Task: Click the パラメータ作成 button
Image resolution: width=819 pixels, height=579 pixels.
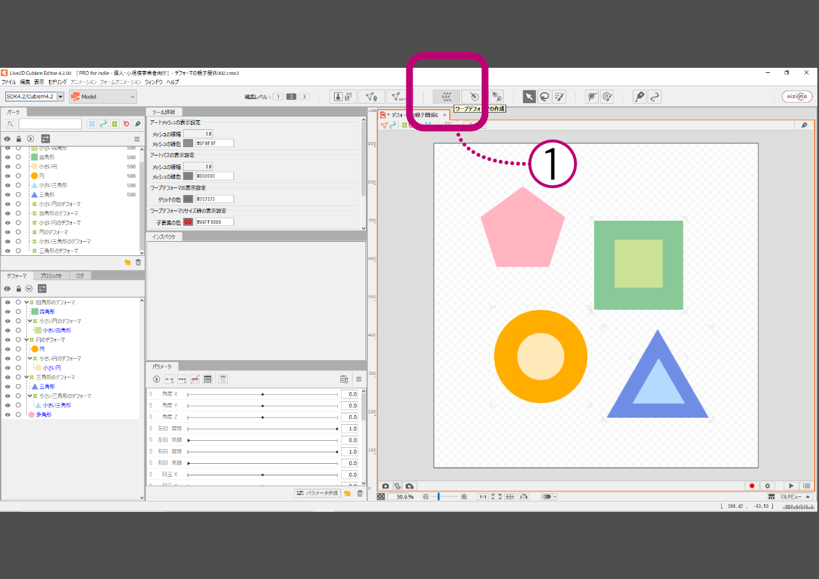Action: pos(317,493)
